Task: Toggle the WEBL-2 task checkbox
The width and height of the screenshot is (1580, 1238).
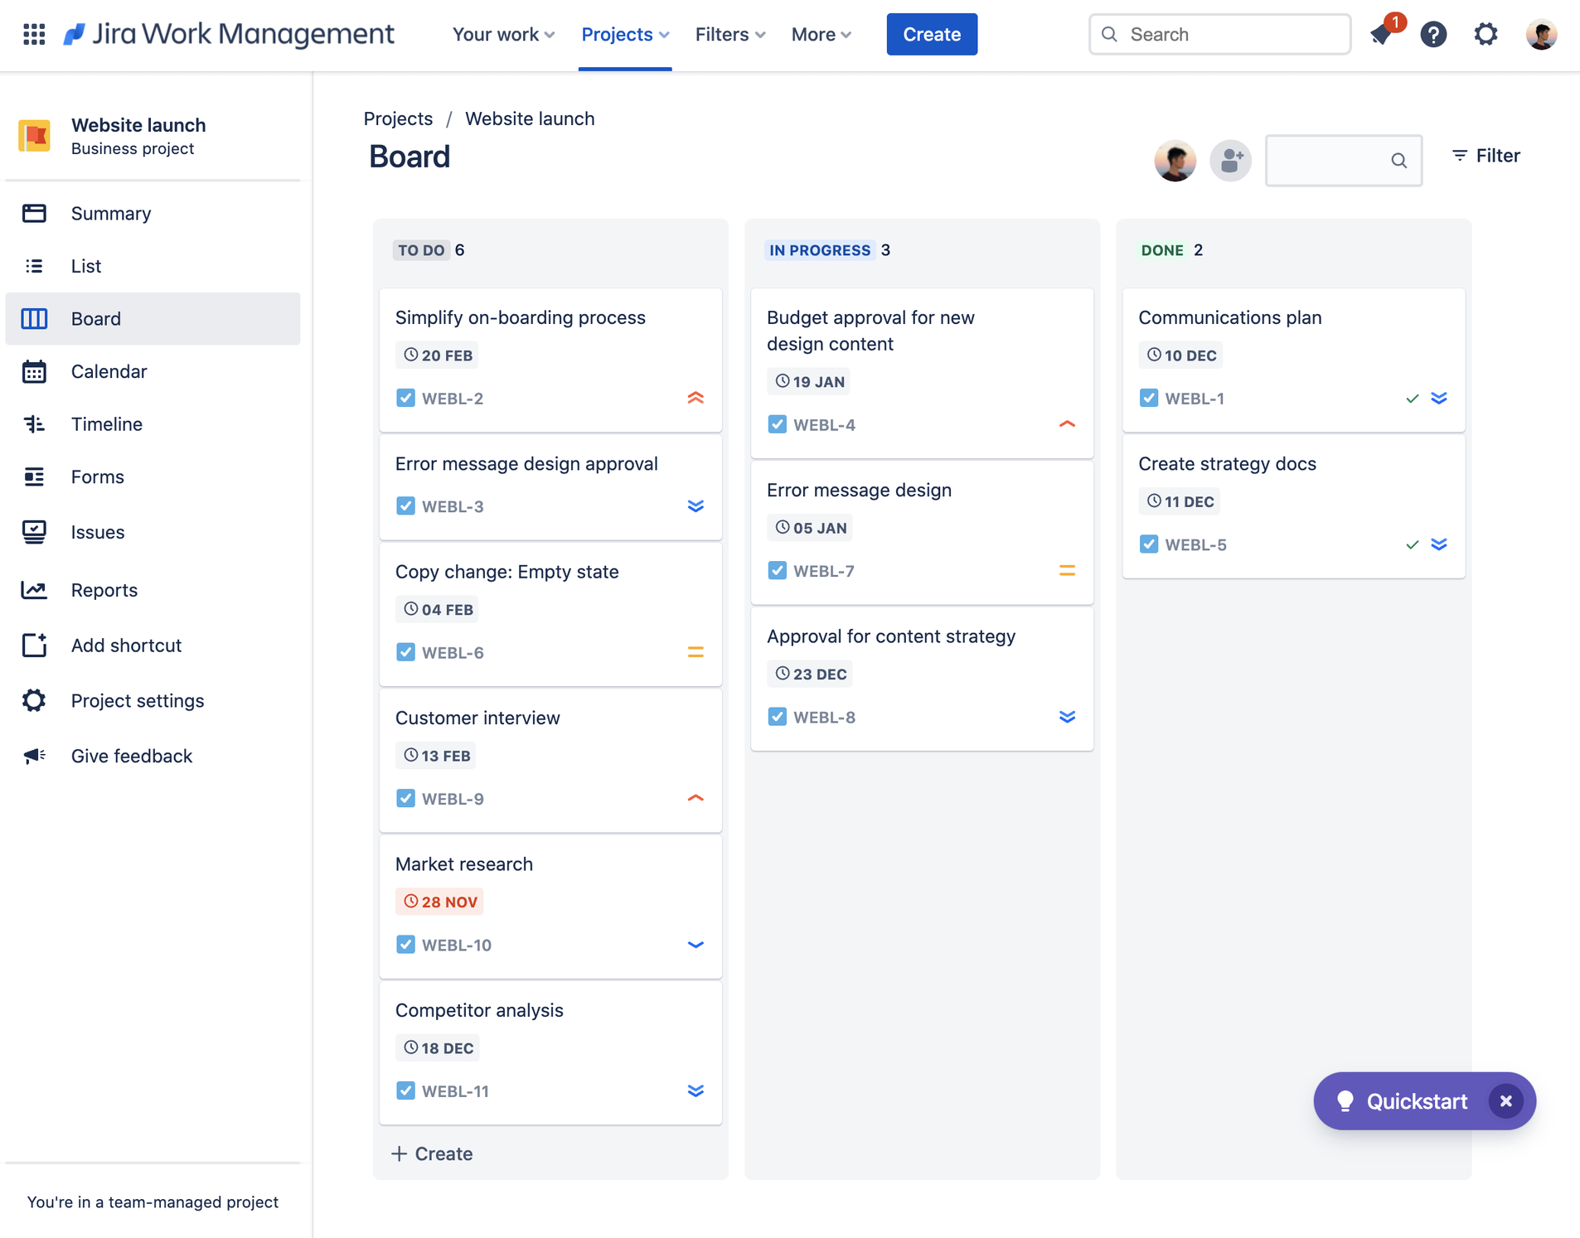Action: click(x=405, y=398)
